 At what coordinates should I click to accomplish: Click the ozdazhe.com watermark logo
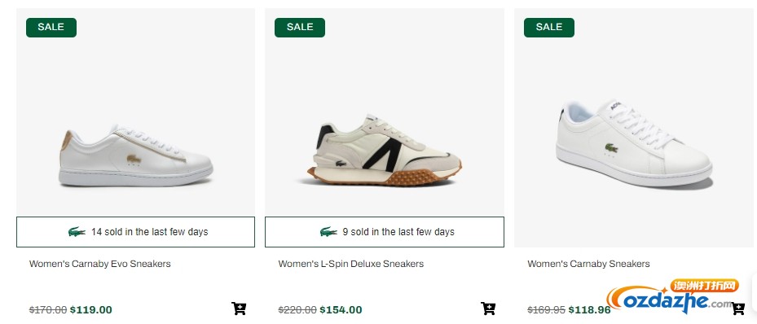(674, 296)
